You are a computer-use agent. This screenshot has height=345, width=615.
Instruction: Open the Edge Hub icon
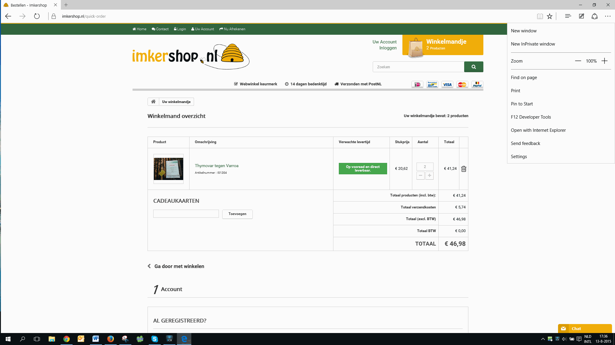[x=568, y=16]
